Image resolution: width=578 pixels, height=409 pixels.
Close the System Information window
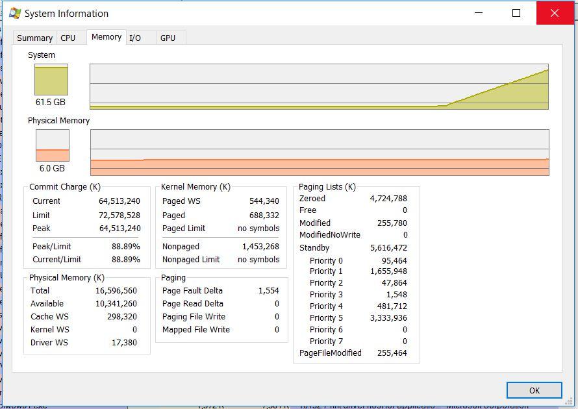coord(555,13)
